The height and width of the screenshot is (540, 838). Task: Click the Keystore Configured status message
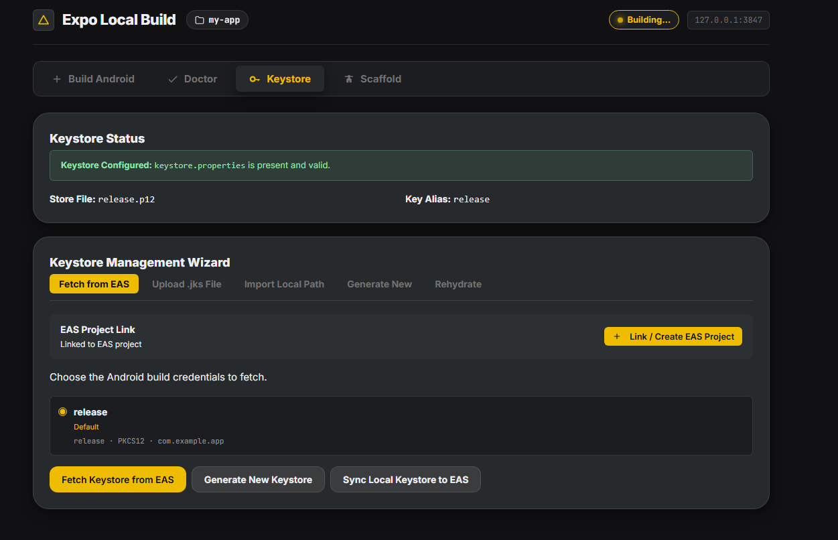pos(401,165)
